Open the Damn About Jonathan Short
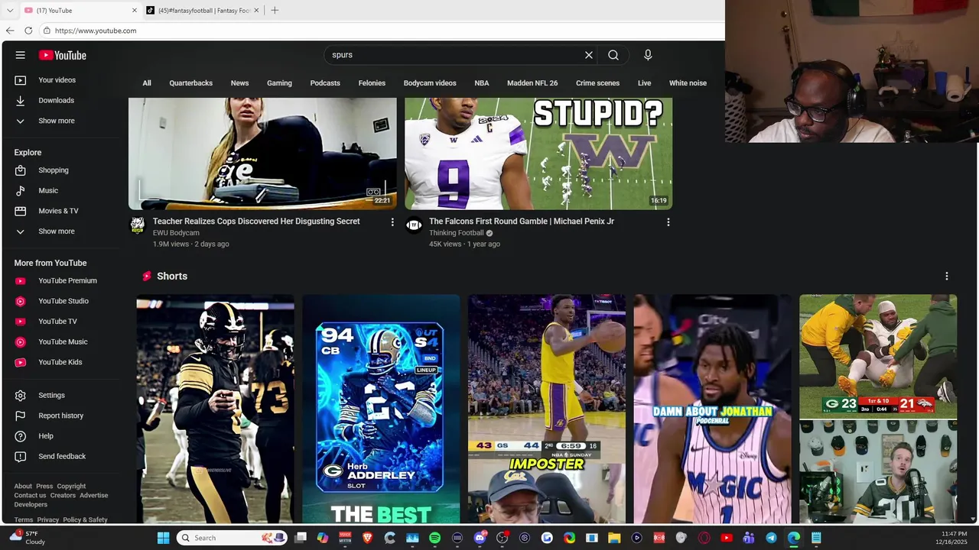Viewport: 979px width, 550px height. [x=713, y=409]
